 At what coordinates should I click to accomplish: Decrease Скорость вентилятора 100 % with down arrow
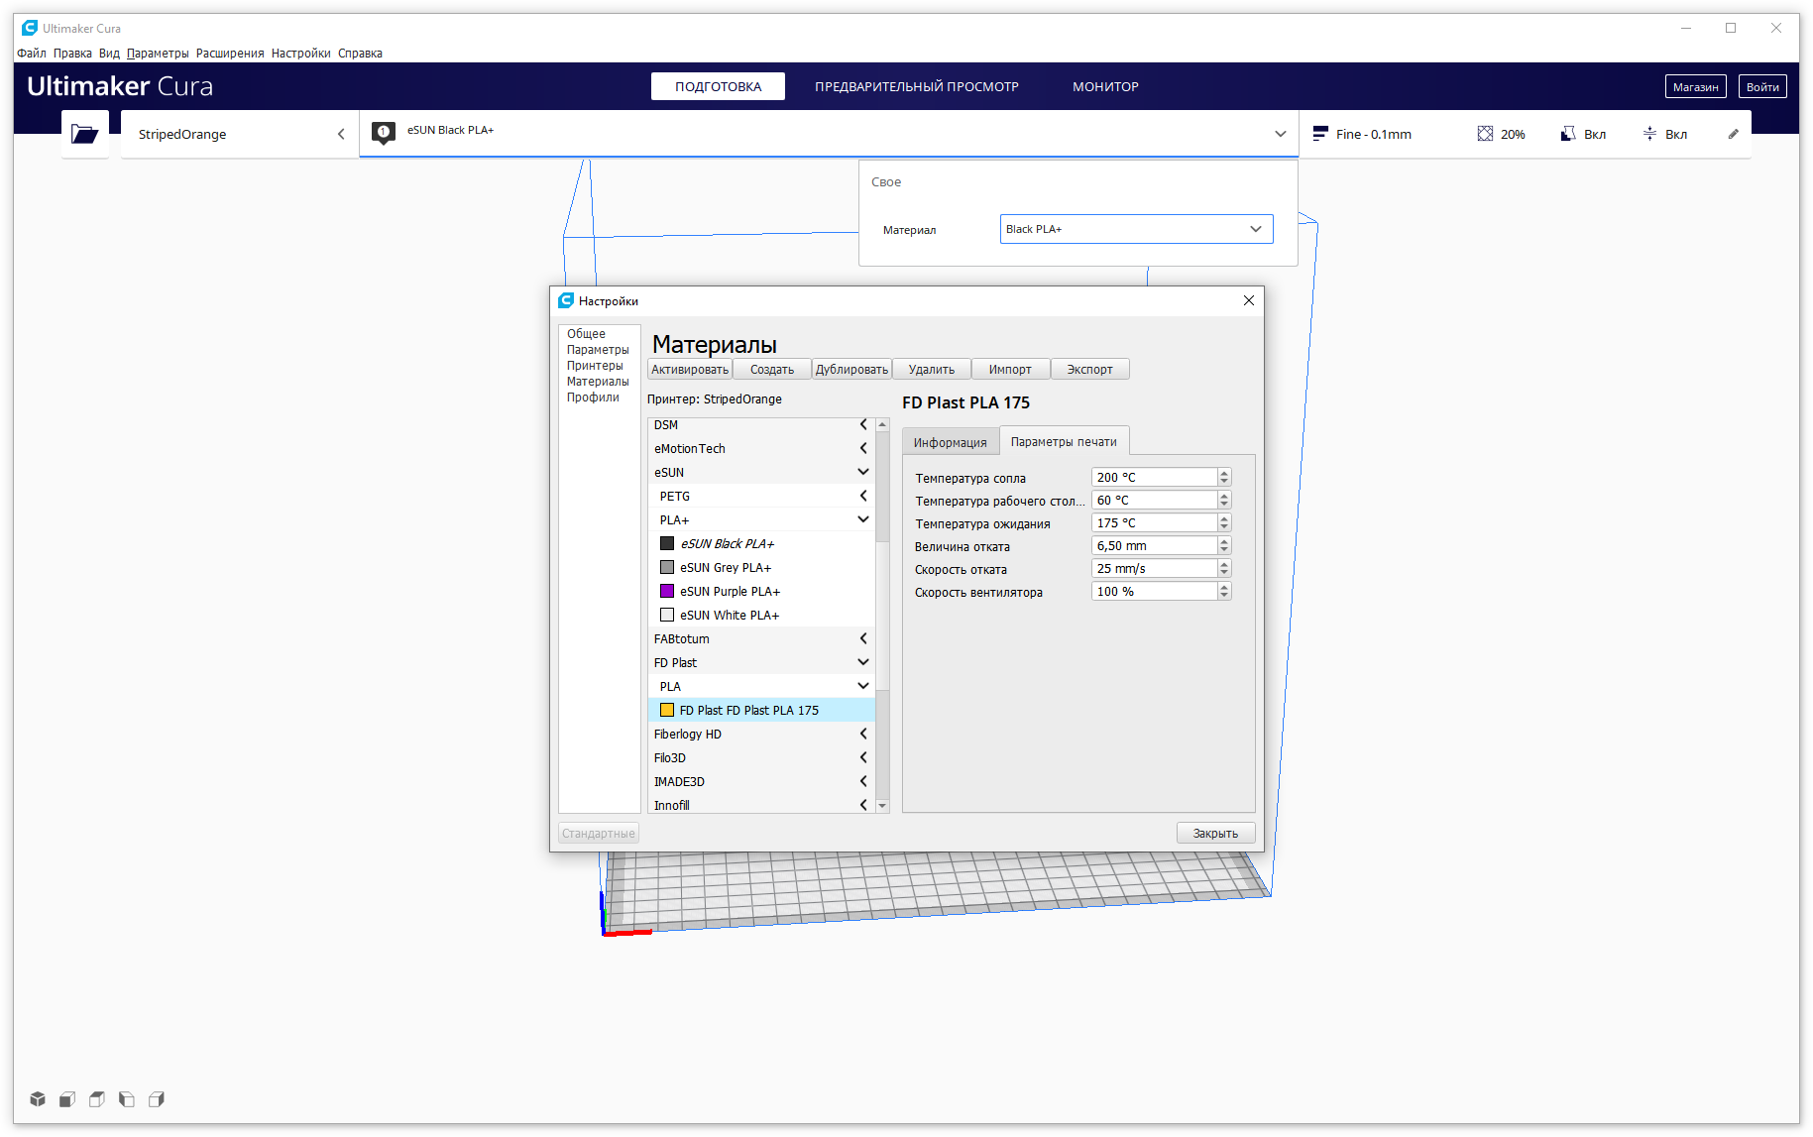pyautogui.click(x=1224, y=596)
